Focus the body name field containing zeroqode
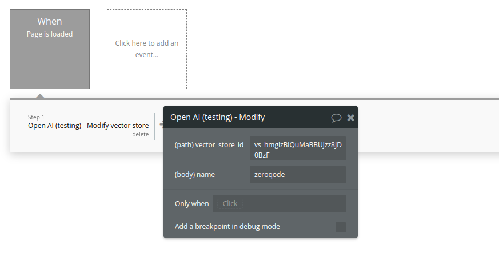 click(x=297, y=175)
